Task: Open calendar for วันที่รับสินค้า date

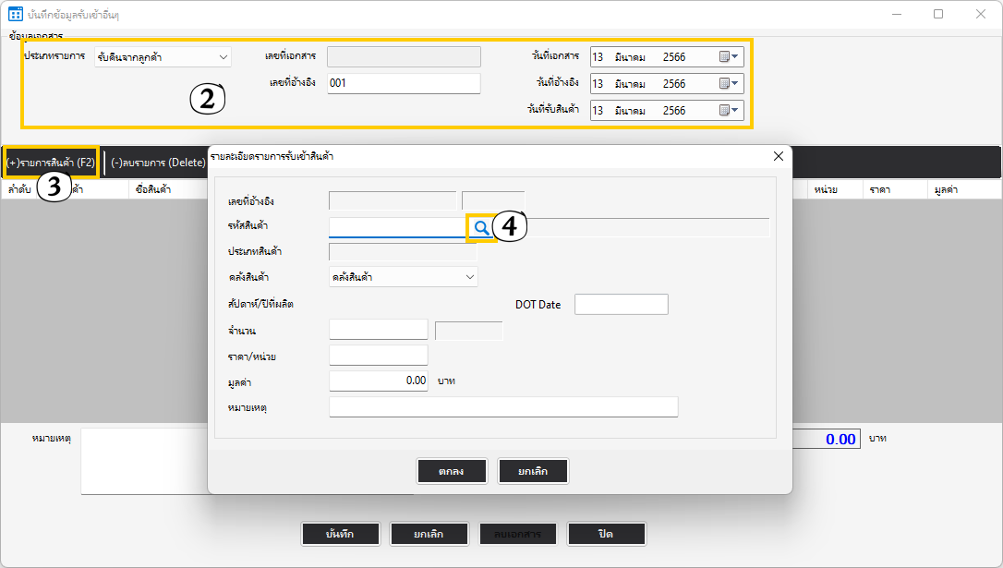Action: (x=729, y=110)
